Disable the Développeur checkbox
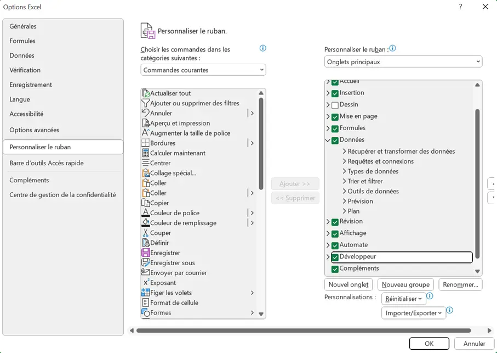The height and width of the screenshot is (353, 497). click(335, 257)
